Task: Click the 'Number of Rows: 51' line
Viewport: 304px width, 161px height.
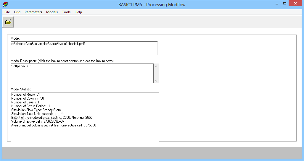Action: click(x=25, y=95)
